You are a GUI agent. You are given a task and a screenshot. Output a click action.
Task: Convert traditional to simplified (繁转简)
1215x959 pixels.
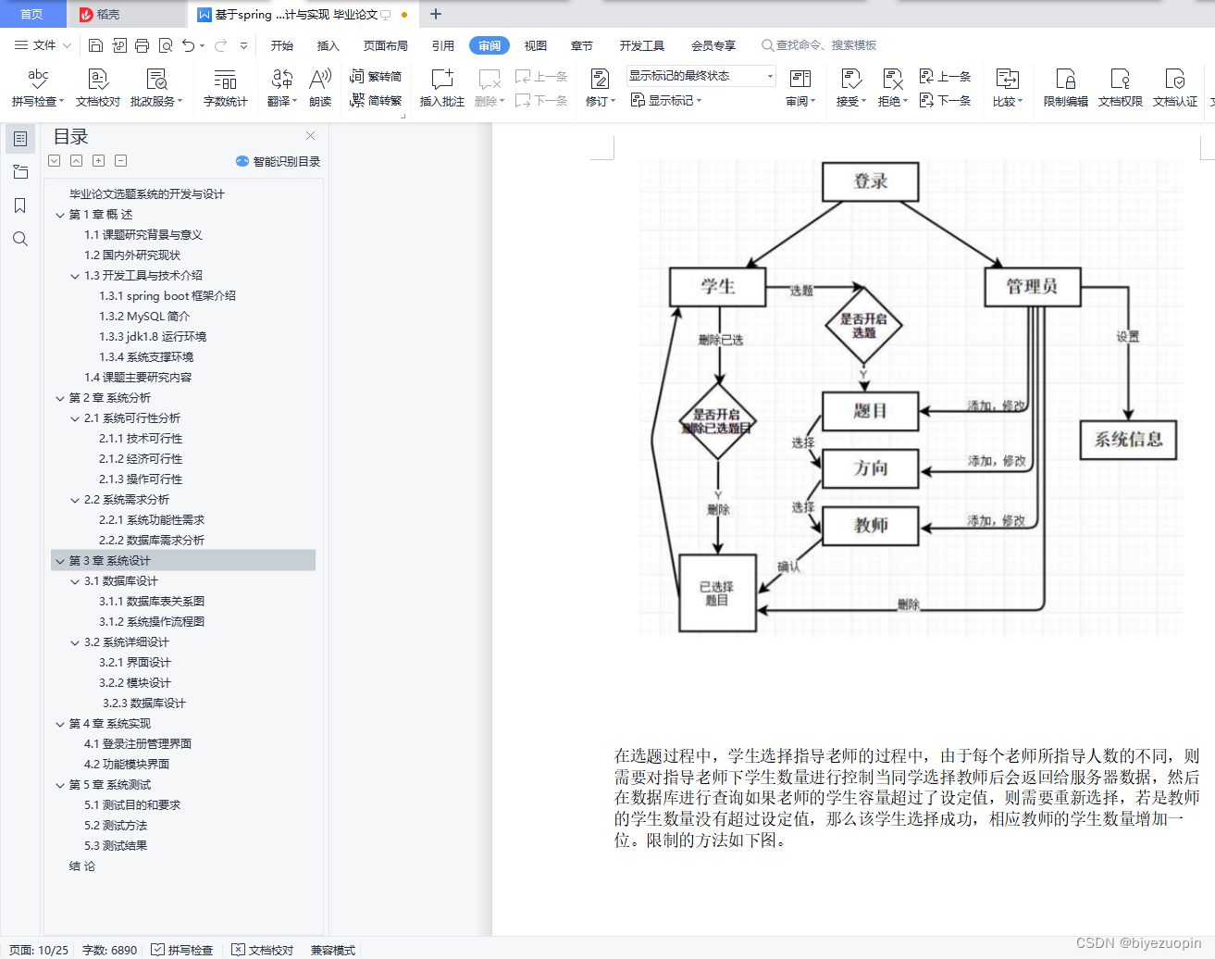pyautogui.click(x=376, y=77)
